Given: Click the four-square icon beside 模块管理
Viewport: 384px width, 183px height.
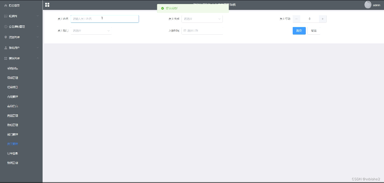Looking at the screenshot, I should [x=6, y=58].
